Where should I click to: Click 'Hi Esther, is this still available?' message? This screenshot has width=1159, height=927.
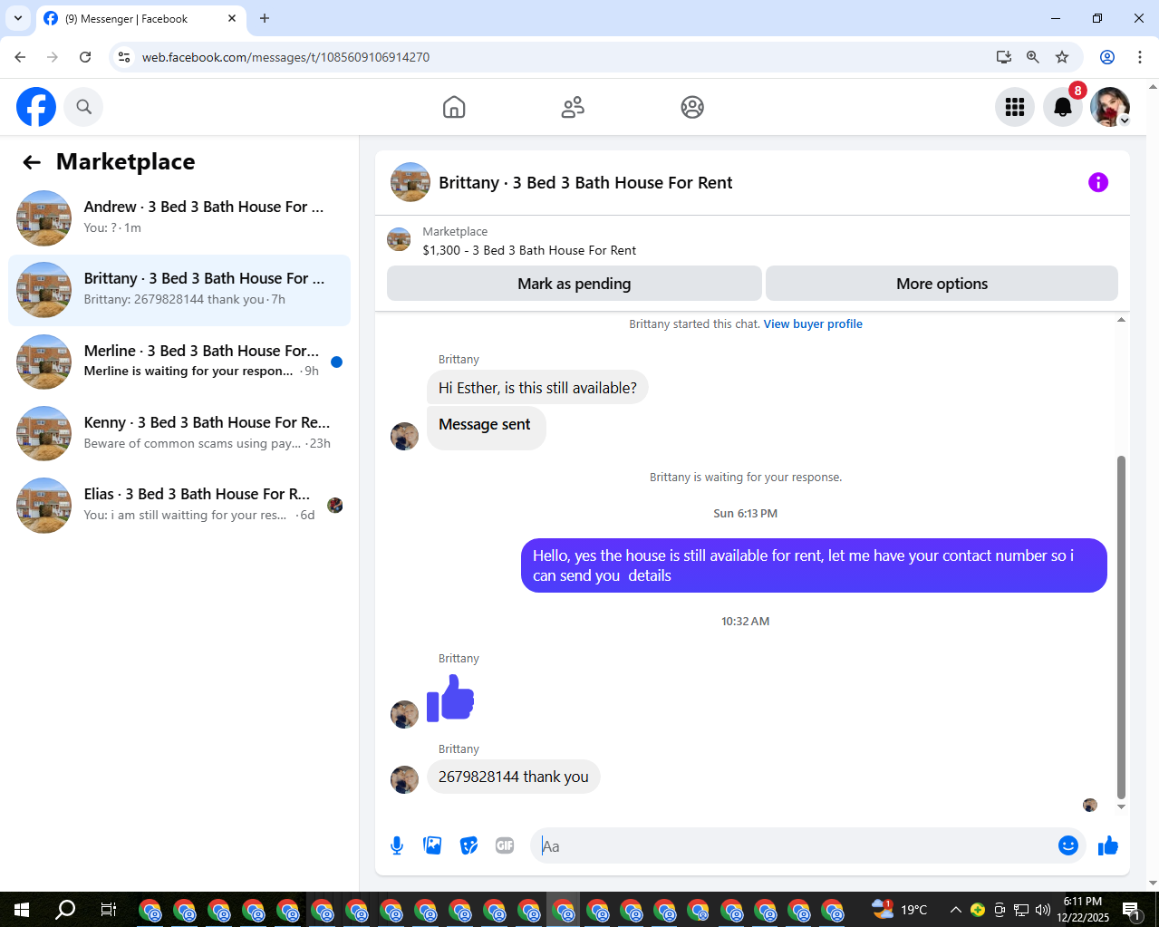(x=537, y=388)
